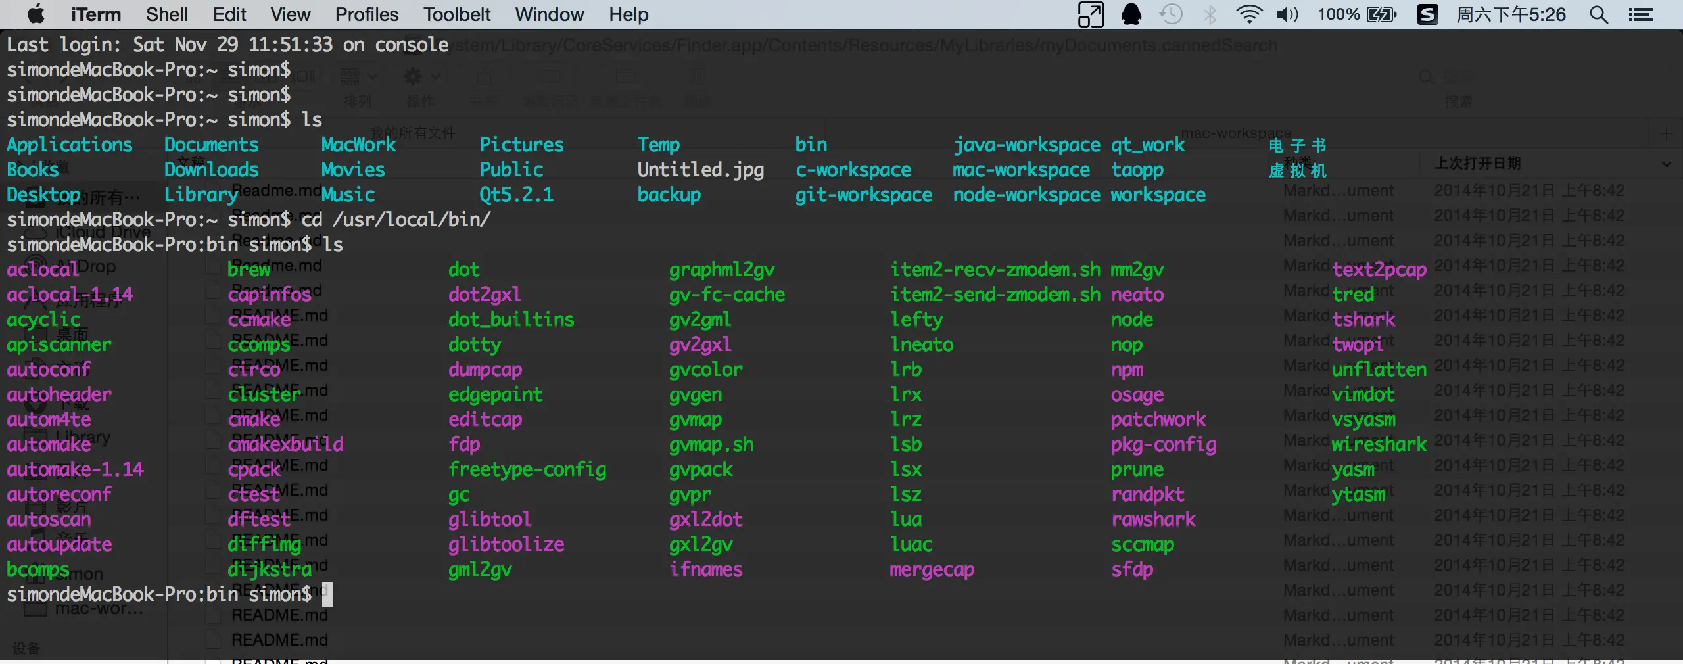Toggle Bluetooth via its menu bar icon
The width and height of the screenshot is (1683, 664).
coord(1210,14)
